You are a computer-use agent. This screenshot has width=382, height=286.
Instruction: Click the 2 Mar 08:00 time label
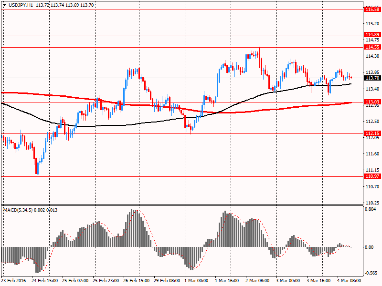point(257,281)
